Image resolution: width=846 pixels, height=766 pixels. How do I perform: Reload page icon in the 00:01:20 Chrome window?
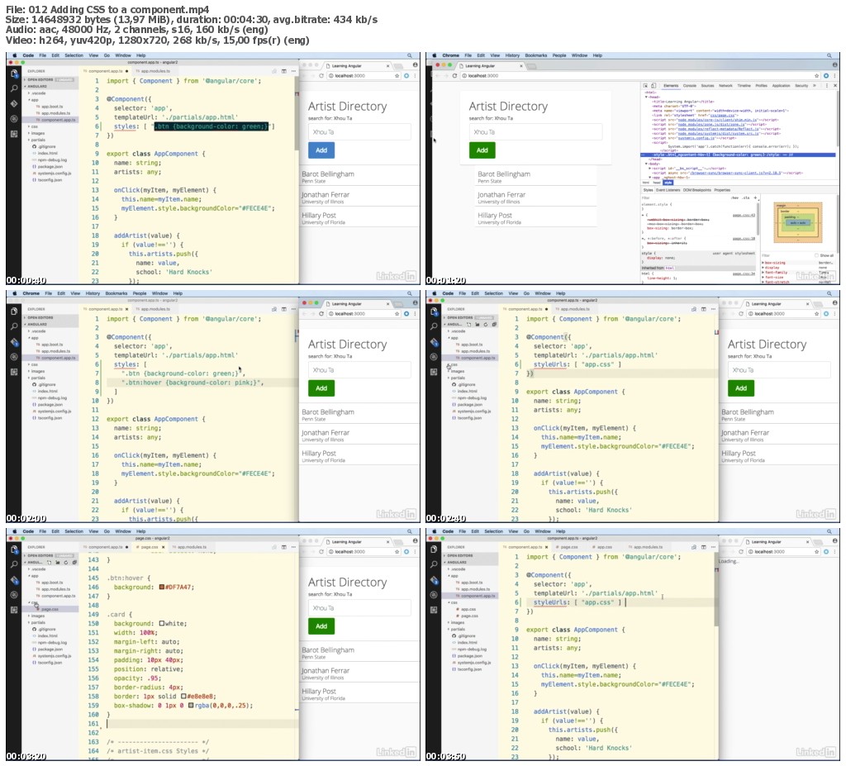point(455,75)
